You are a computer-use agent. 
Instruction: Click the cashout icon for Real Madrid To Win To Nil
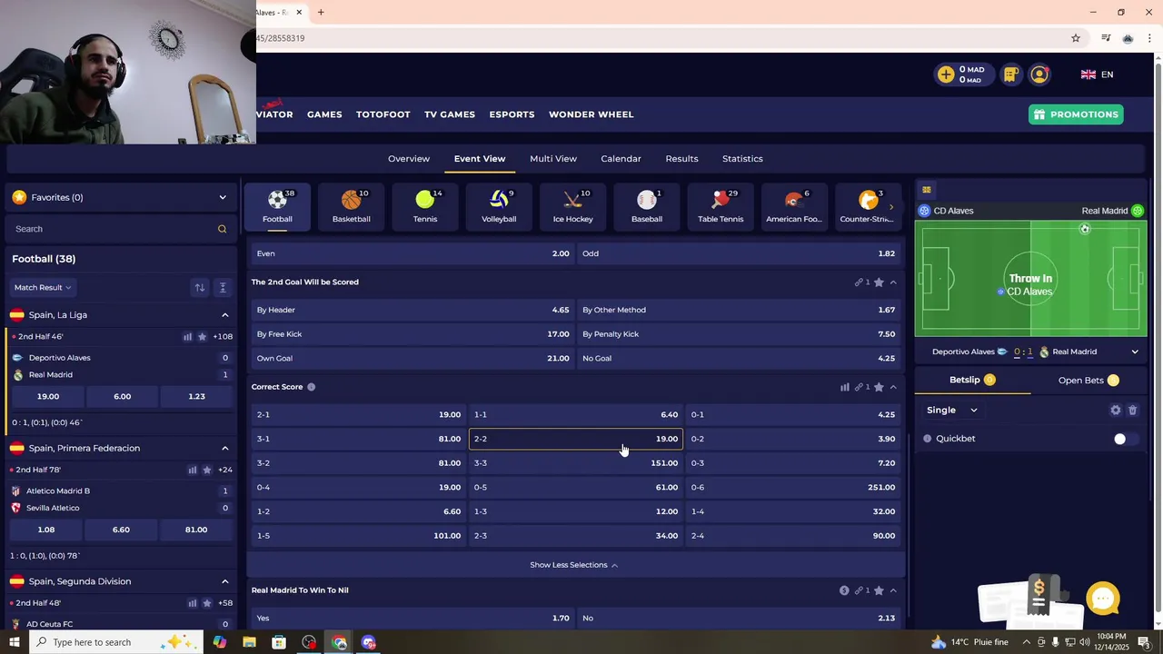844,590
